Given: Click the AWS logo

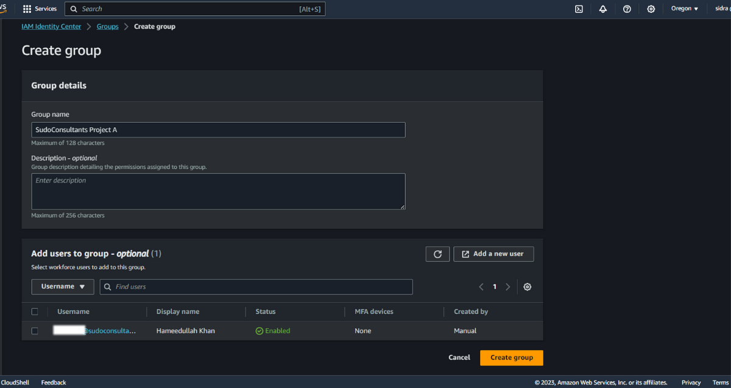Looking at the screenshot, I should coord(3,9).
